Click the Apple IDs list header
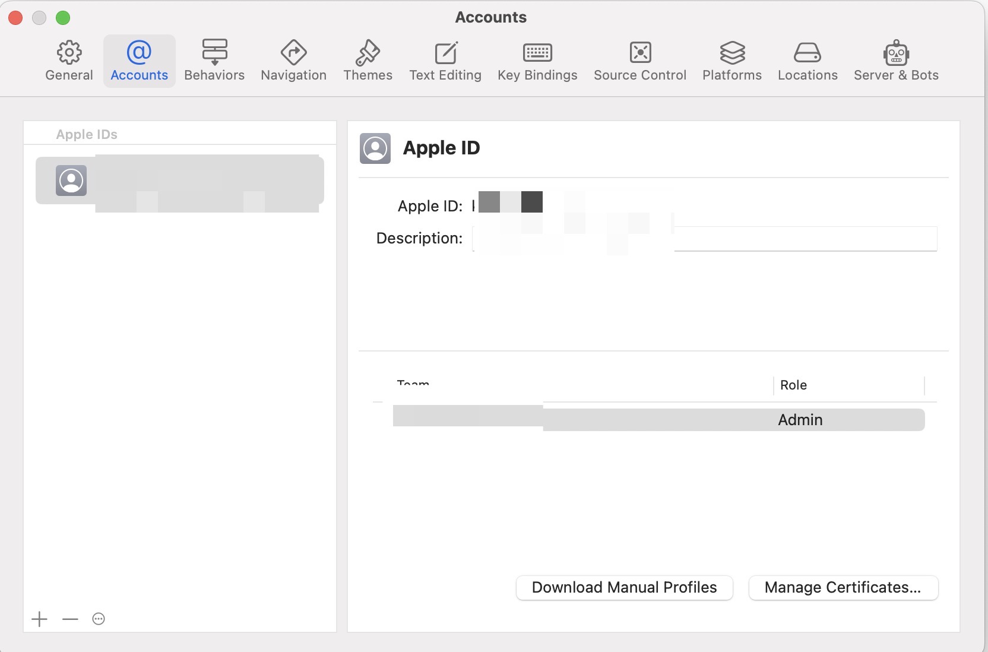The height and width of the screenshot is (652, 988). (x=87, y=134)
